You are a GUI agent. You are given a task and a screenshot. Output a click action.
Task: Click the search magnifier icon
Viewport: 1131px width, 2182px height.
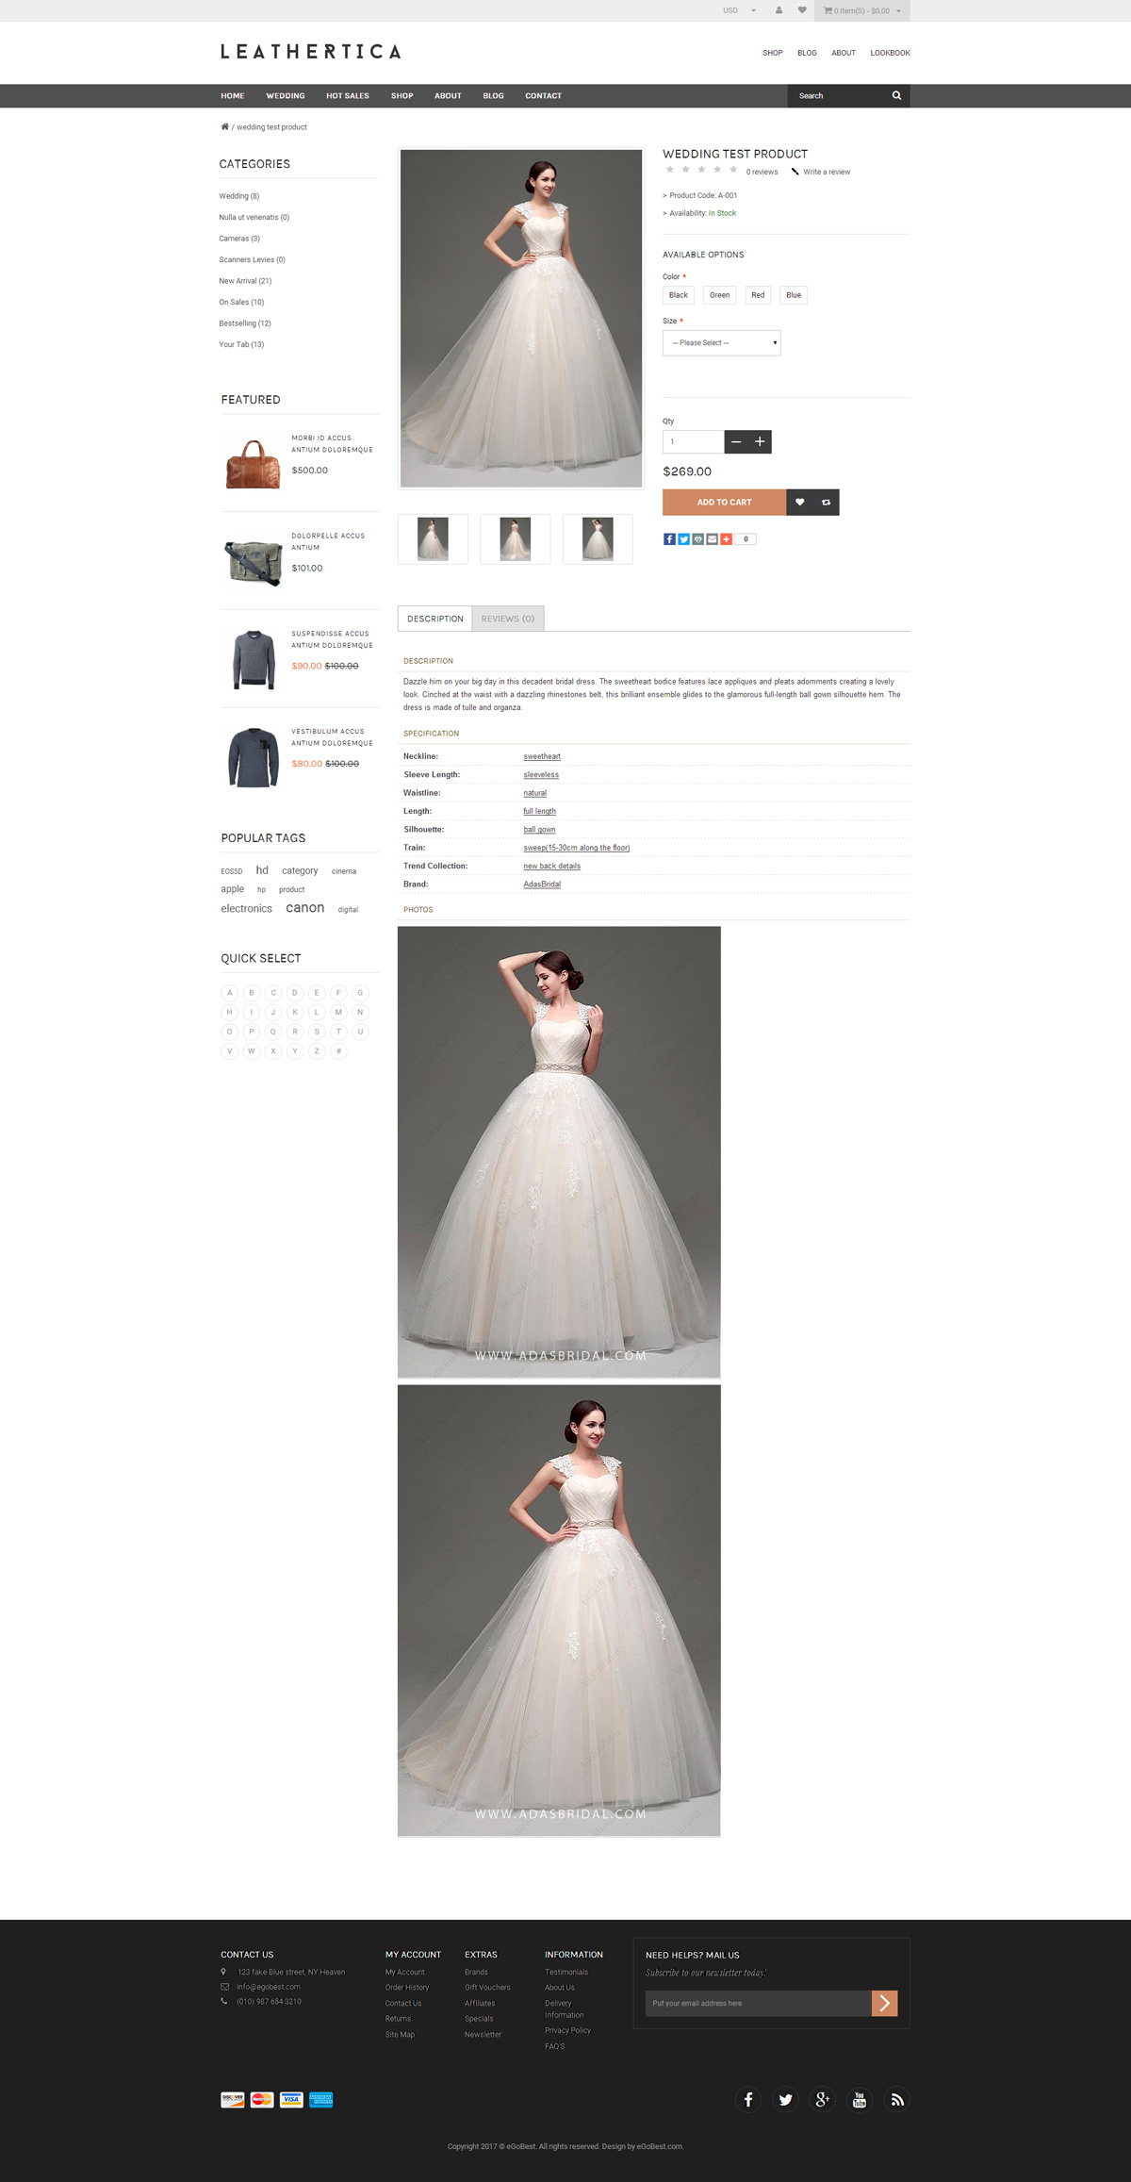(896, 95)
